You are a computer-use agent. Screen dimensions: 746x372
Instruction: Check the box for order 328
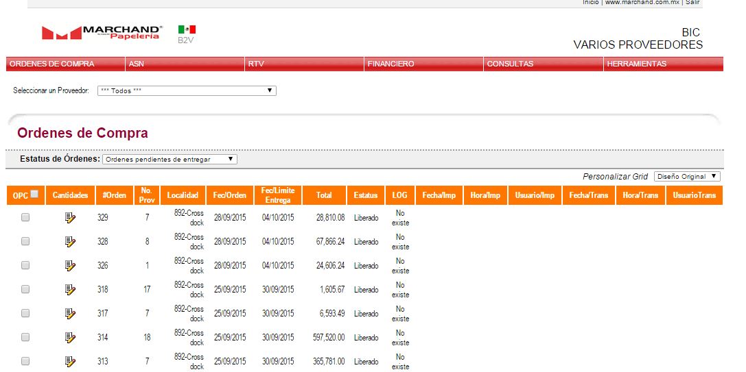25,241
